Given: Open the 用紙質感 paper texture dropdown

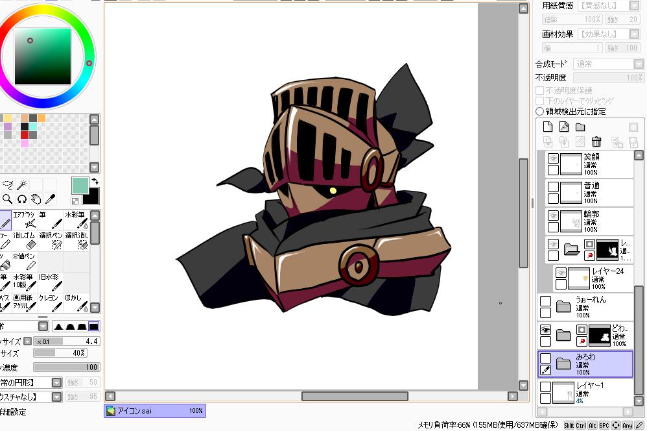Looking at the screenshot, I should click(634, 5).
